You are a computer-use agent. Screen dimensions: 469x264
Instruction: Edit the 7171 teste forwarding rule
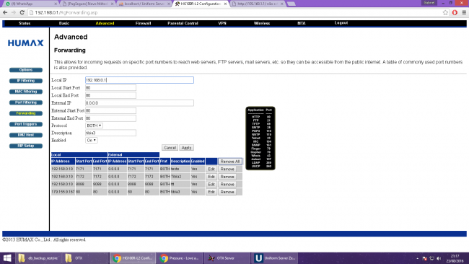211,170
